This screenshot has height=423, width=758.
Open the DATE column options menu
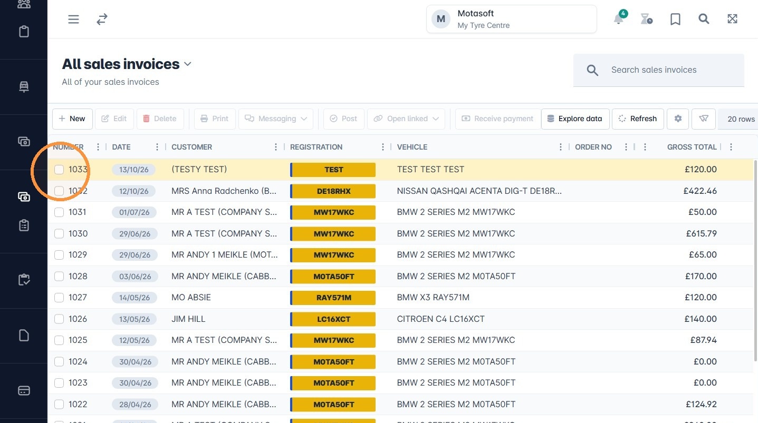157,147
